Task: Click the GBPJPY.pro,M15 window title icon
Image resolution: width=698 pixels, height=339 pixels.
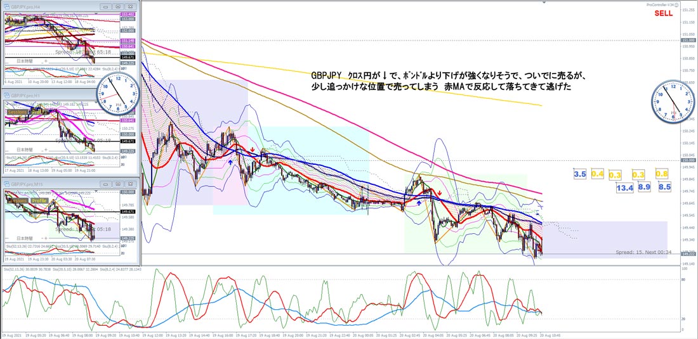Action: (x=7, y=184)
